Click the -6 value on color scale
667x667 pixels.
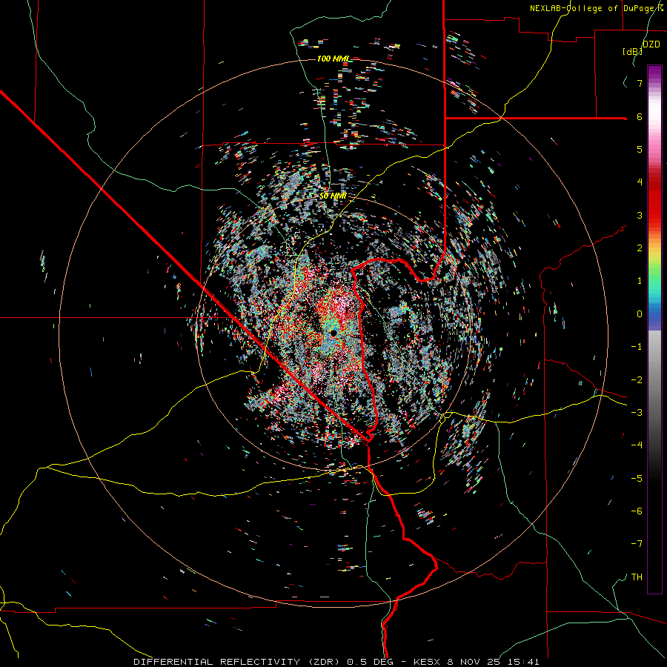pyautogui.click(x=637, y=511)
